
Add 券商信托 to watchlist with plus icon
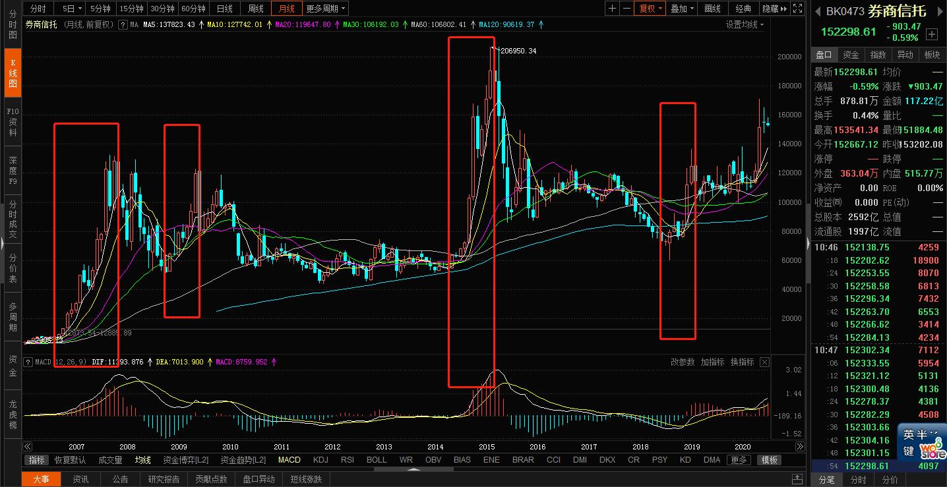(x=932, y=34)
